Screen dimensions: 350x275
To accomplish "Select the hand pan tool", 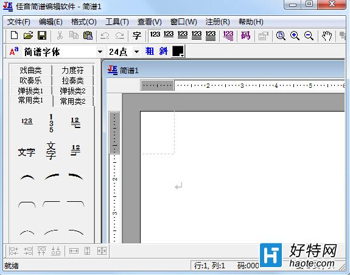I will (327, 36).
